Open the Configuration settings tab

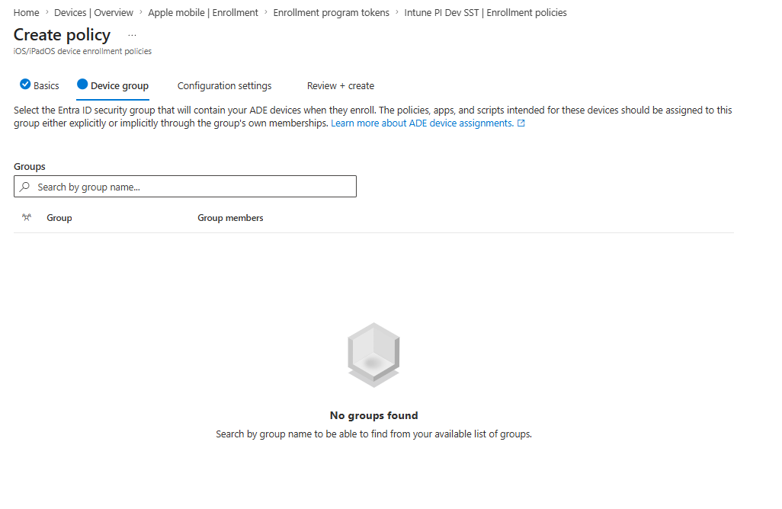click(224, 86)
